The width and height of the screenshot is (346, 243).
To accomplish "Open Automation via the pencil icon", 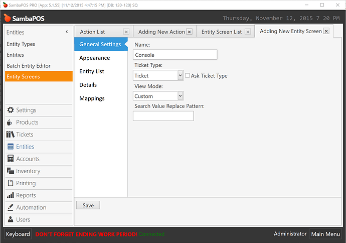I will [x=11, y=207].
